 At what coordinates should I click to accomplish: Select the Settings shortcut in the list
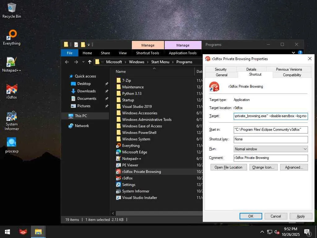(x=128, y=185)
